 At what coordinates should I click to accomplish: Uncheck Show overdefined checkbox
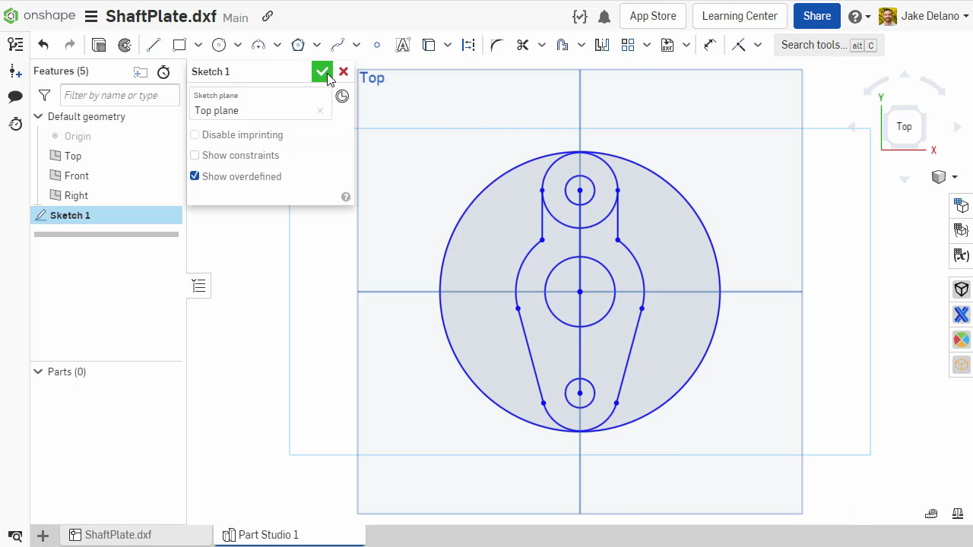[195, 176]
